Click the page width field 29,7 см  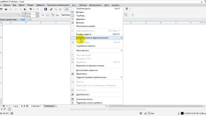[30, 14]
